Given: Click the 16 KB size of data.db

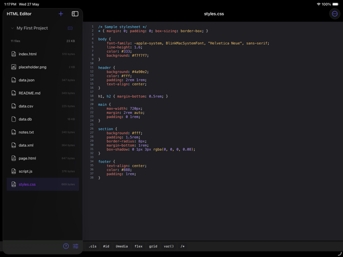Looking at the screenshot, I should point(71,119).
